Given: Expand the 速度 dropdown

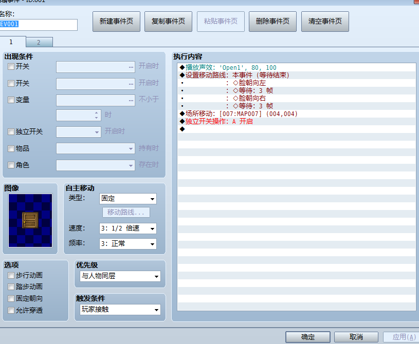Looking at the screenshot, I should coord(127,228).
